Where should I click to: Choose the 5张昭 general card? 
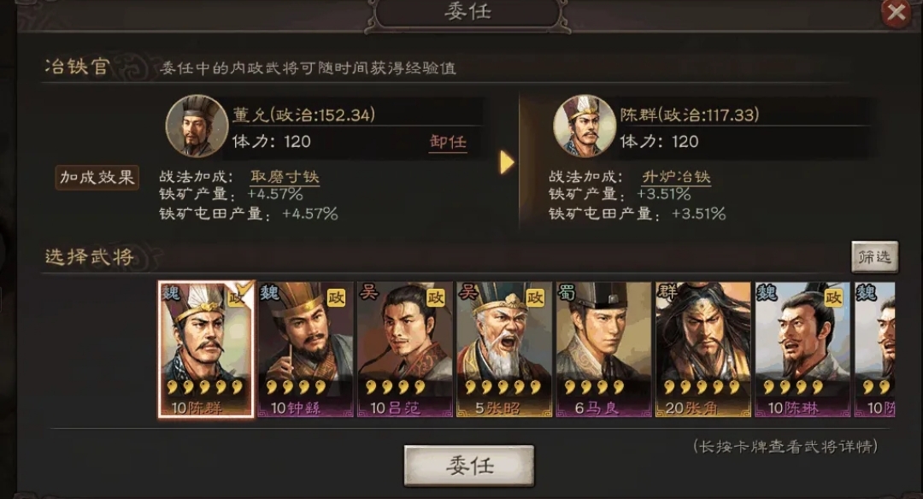(504, 349)
